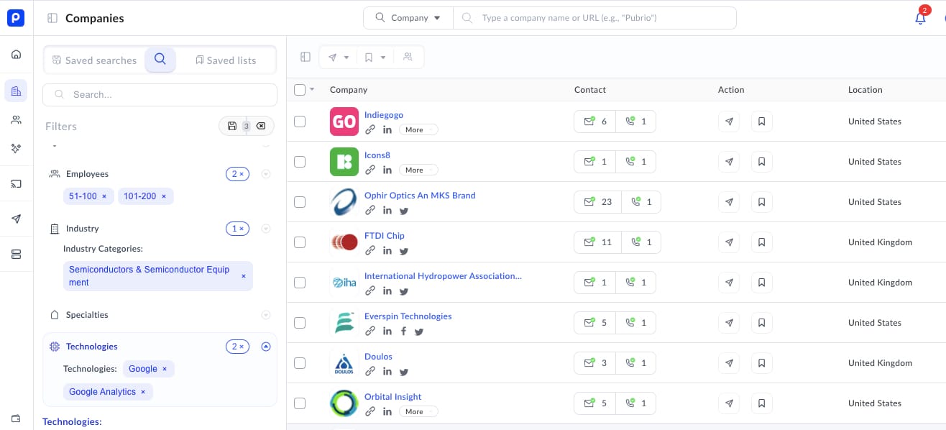Open the Ophir Optics An MKS Brand link
946x430 pixels.
tap(420, 196)
